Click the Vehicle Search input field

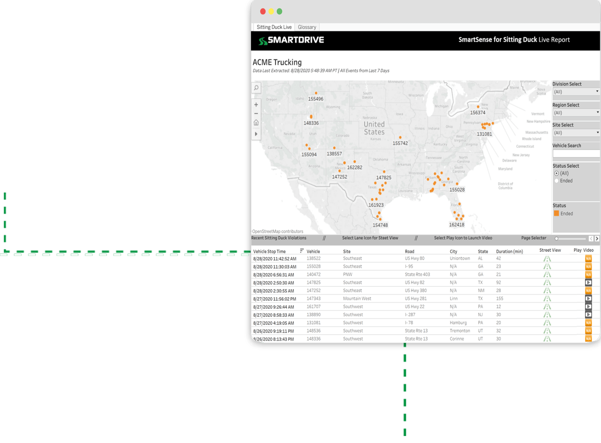click(576, 154)
